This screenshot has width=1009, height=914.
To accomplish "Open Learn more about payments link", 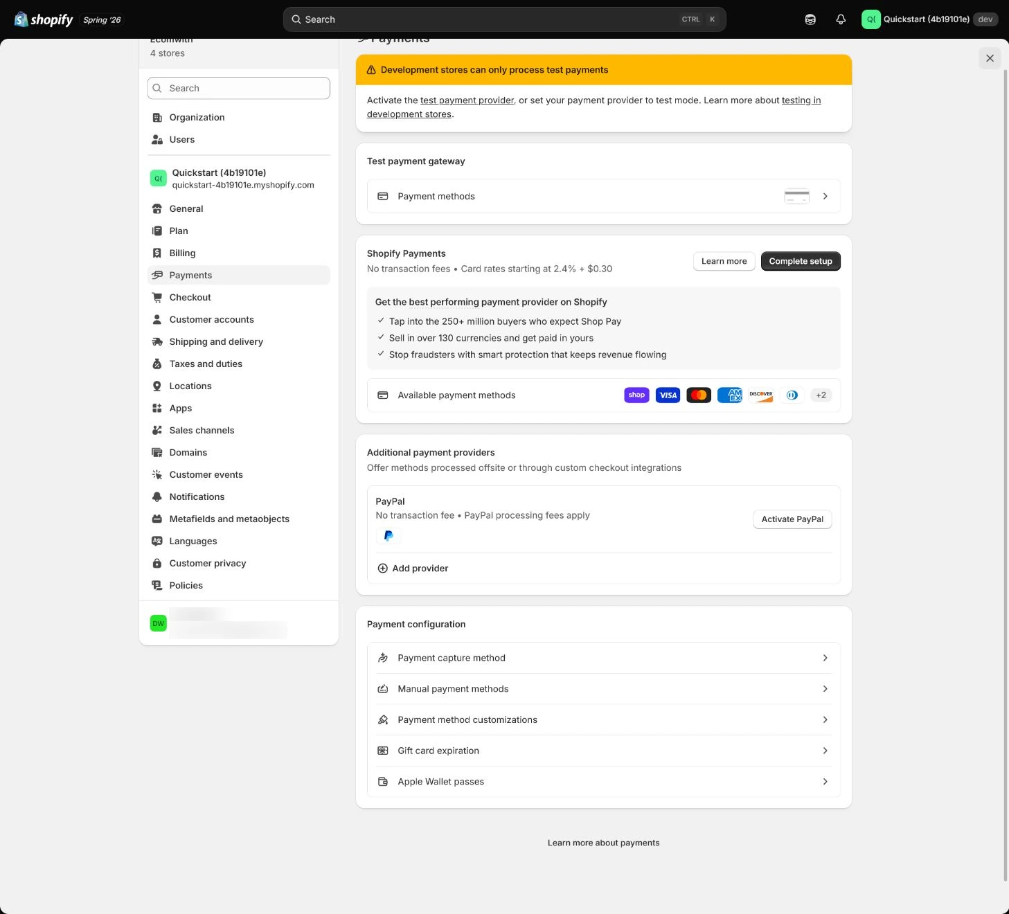I will tap(603, 843).
